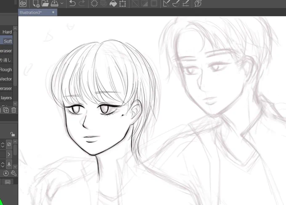Click the deselect icon
Image resolution: width=286 pixels, height=205 pixels.
(135, 3)
